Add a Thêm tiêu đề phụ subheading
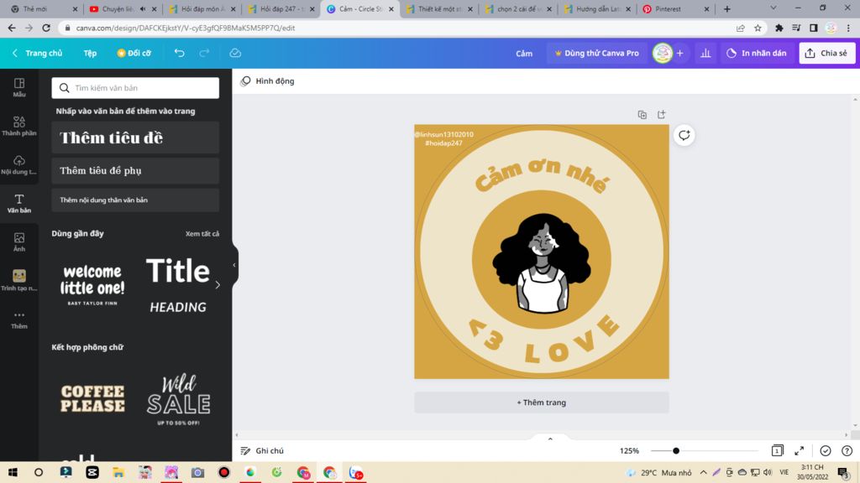This screenshot has height=483, width=860. coord(135,171)
